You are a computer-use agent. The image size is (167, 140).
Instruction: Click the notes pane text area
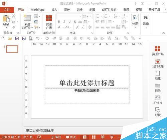coord(40,130)
